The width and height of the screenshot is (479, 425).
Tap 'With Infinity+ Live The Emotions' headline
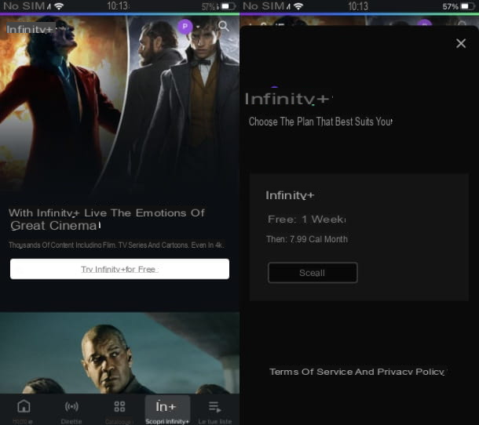tap(107, 219)
